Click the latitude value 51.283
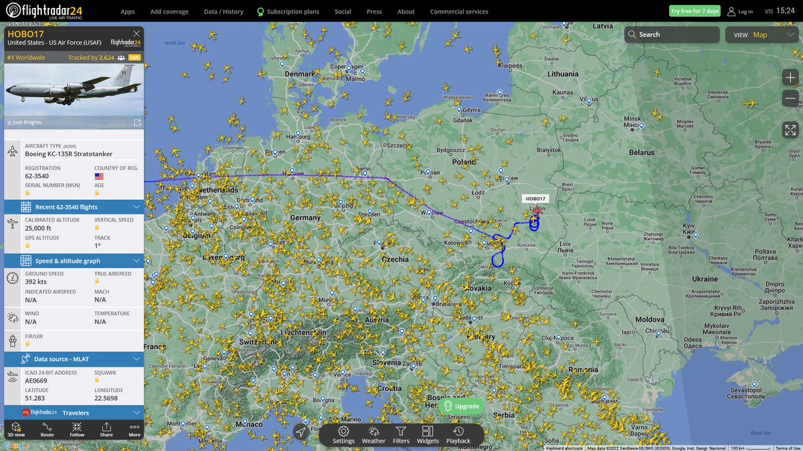 [34, 398]
